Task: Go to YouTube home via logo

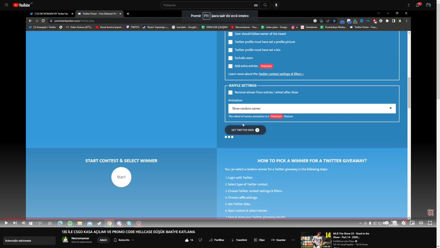Action: point(22,5)
